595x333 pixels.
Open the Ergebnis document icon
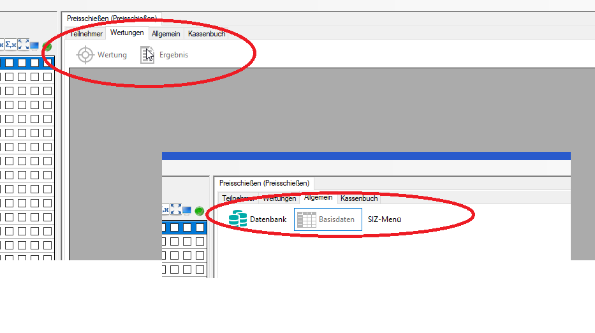pyautogui.click(x=147, y=55)
